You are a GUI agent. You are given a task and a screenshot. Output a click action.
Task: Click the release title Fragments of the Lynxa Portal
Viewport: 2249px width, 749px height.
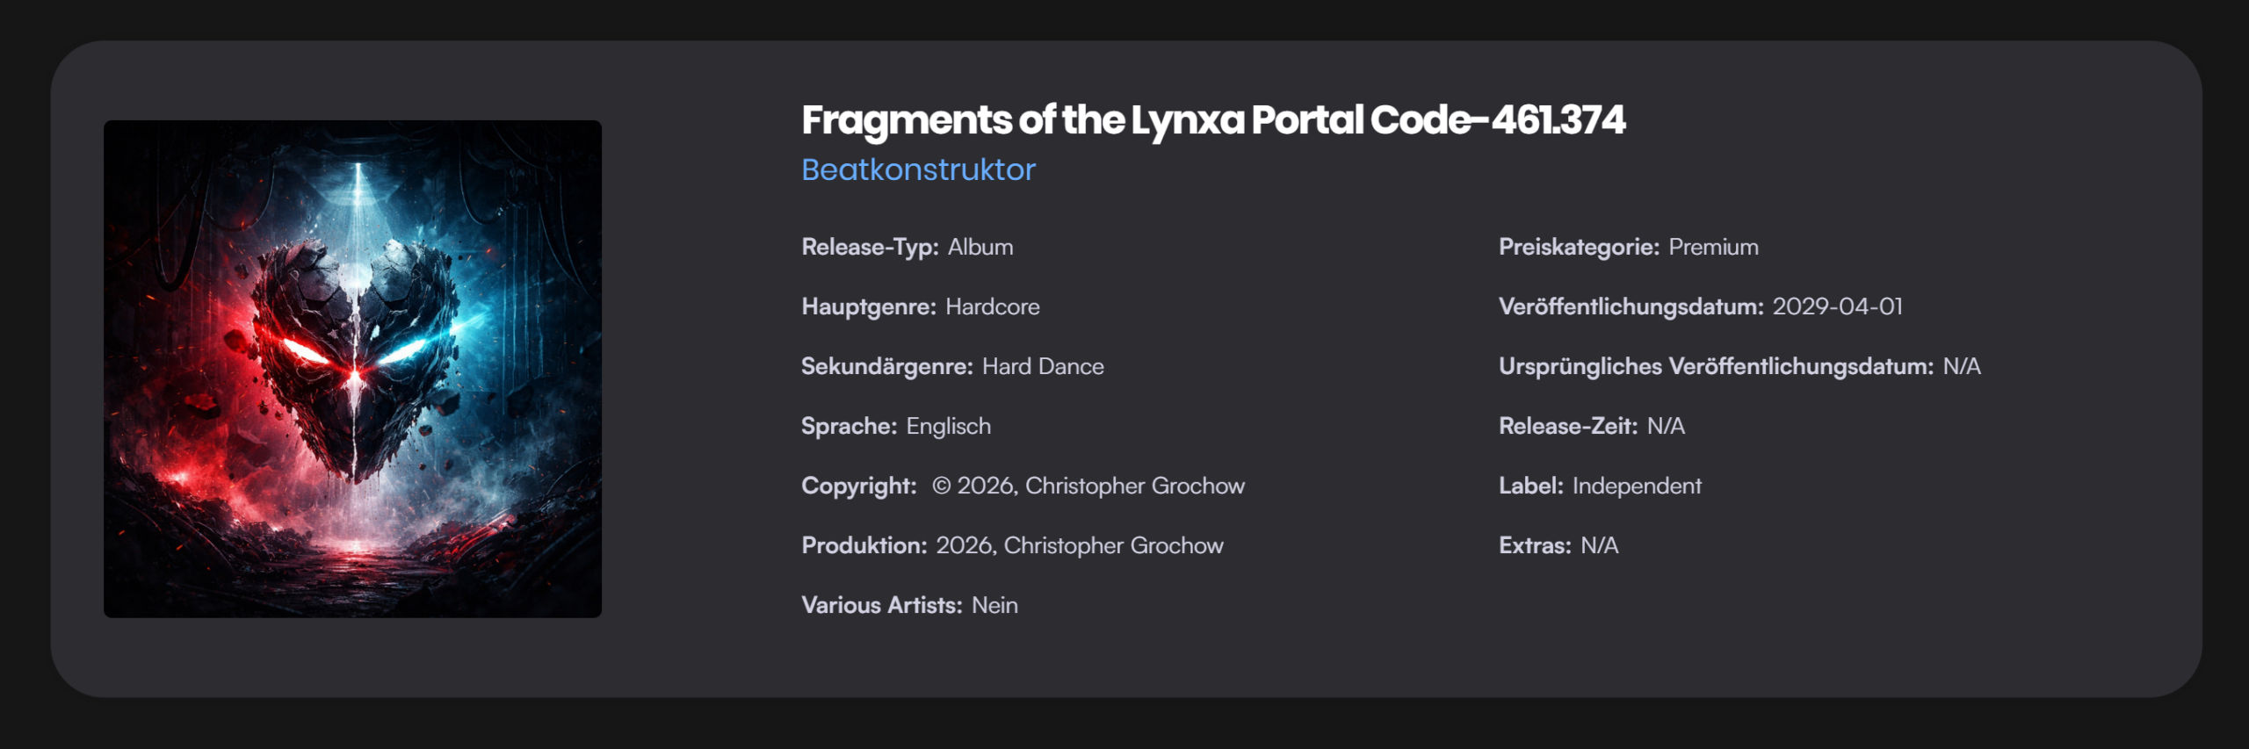[x=1212, y=120]
